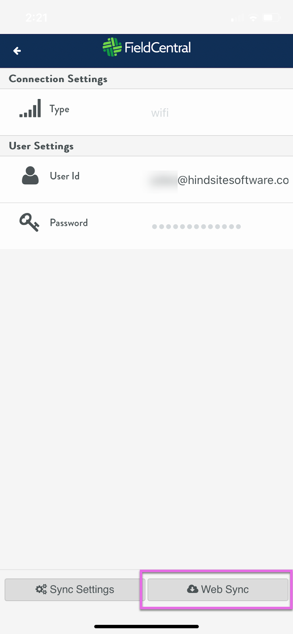Tap the wifi status bar icon
The height and width of the screenshot is (634, 293).
click(x=253, y=18)
